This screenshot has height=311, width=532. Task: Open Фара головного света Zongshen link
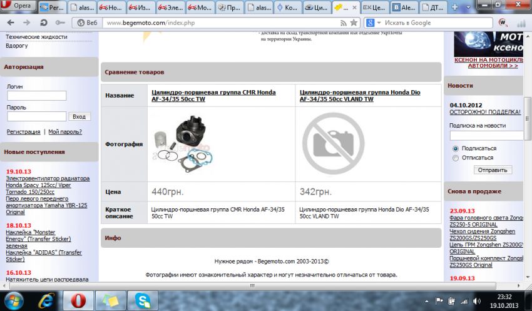[486, 221]
